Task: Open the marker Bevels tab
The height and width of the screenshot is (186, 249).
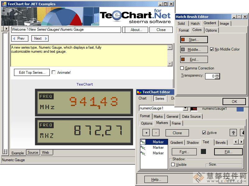Action: [x=221, y=143]
